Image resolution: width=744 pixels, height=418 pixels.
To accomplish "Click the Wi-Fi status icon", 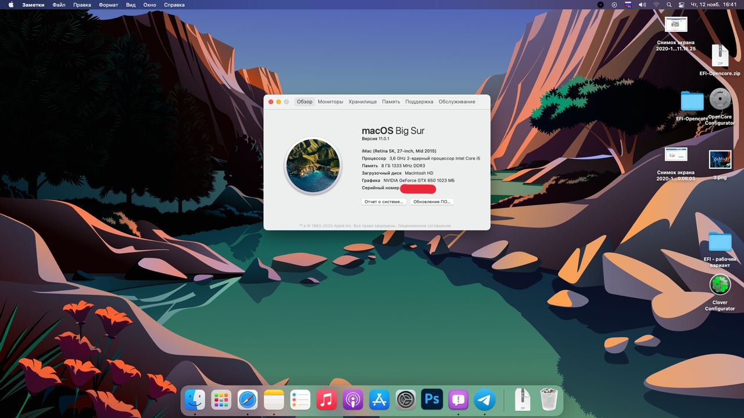I will [x=656, y=5].
